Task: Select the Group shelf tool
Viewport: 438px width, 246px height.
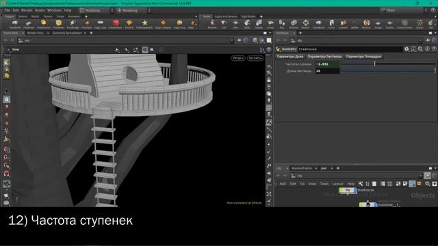Action: (420, 24)
